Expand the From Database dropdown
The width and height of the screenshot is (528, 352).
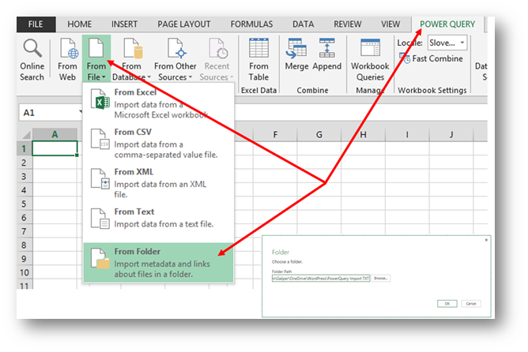131,59
